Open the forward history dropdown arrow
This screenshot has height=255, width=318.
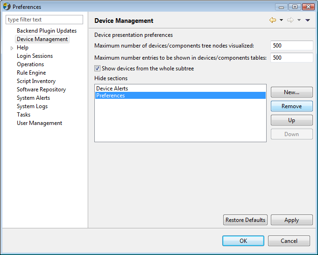pos(299,20)
